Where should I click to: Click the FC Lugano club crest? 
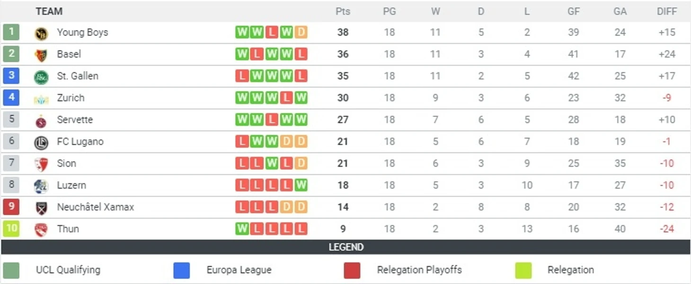[x=41, y=142]
